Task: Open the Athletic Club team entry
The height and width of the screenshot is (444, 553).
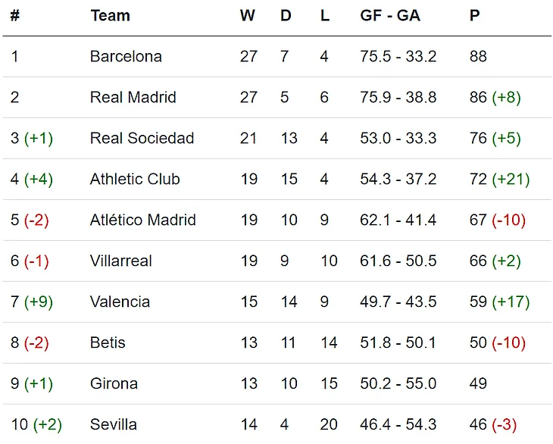Action: [x=135, y=180]
